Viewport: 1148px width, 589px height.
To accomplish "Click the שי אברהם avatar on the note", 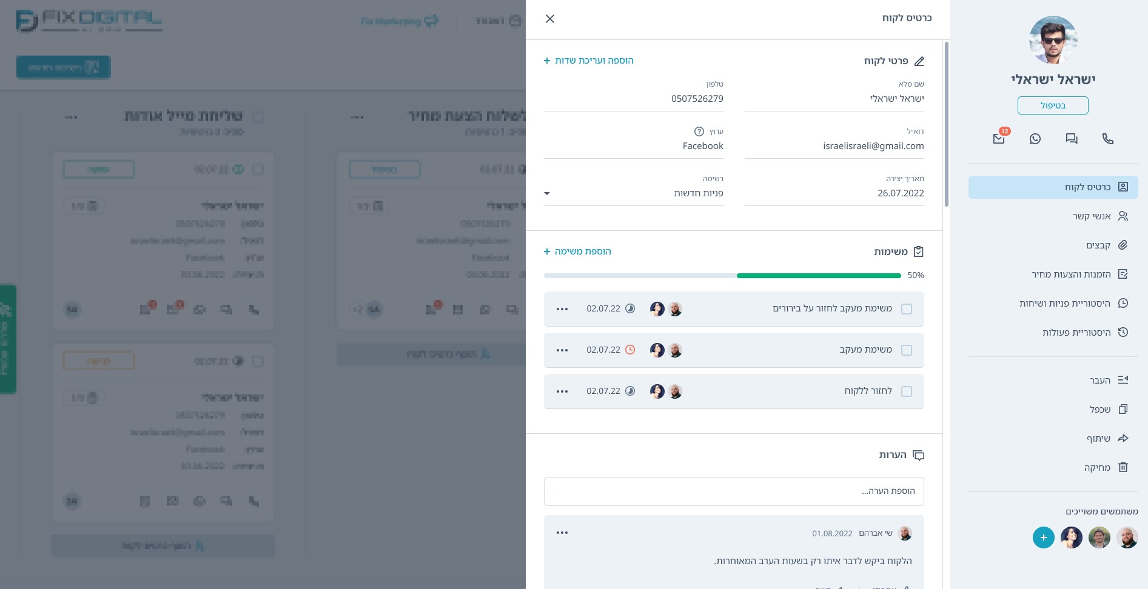I will tap(905, 533).
